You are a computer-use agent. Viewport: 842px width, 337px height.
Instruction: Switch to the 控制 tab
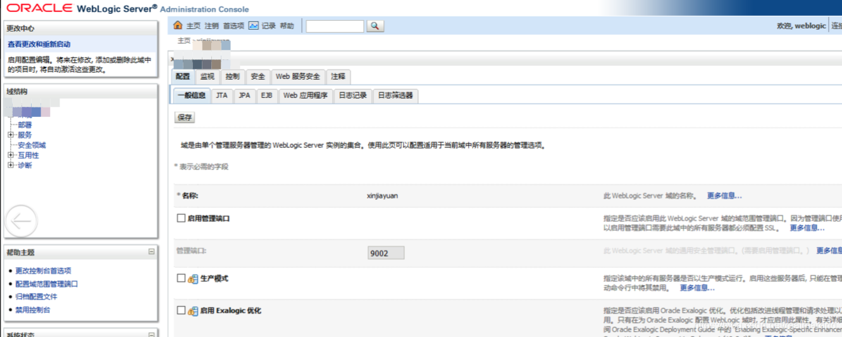pyautogui.click(x=233, y=77)
